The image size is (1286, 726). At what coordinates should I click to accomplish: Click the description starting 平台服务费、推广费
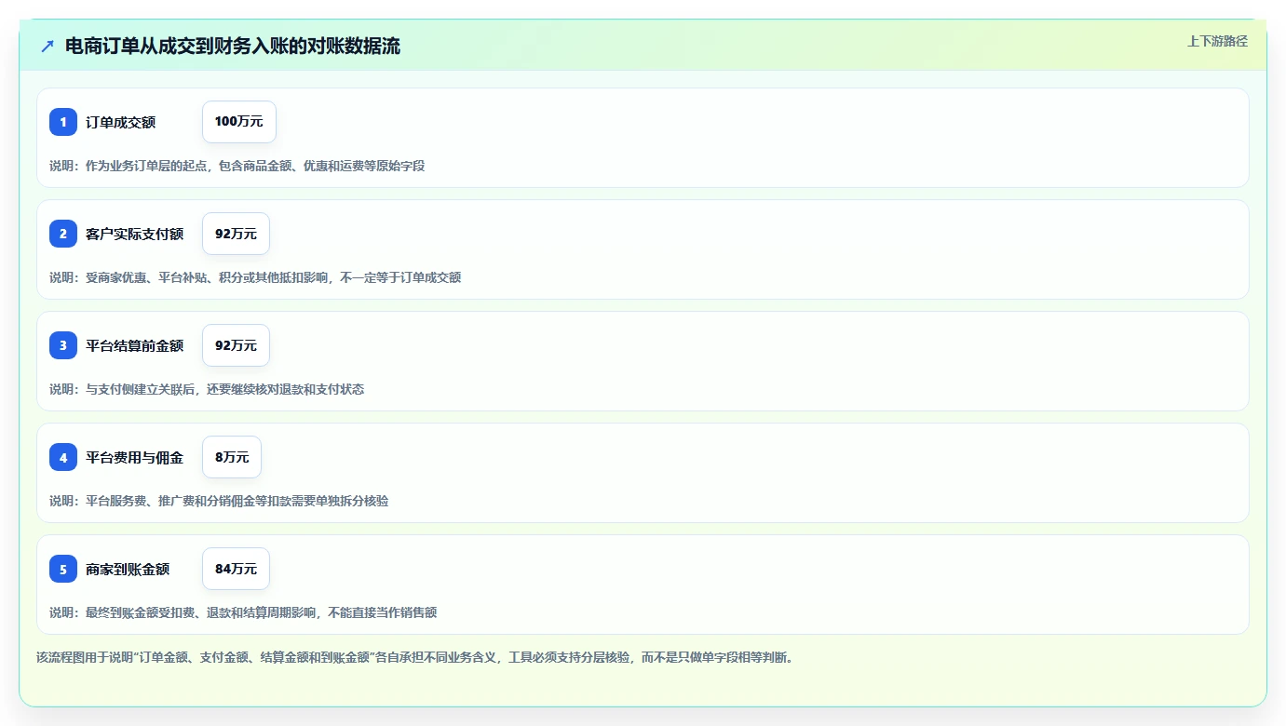coord(219,501)
